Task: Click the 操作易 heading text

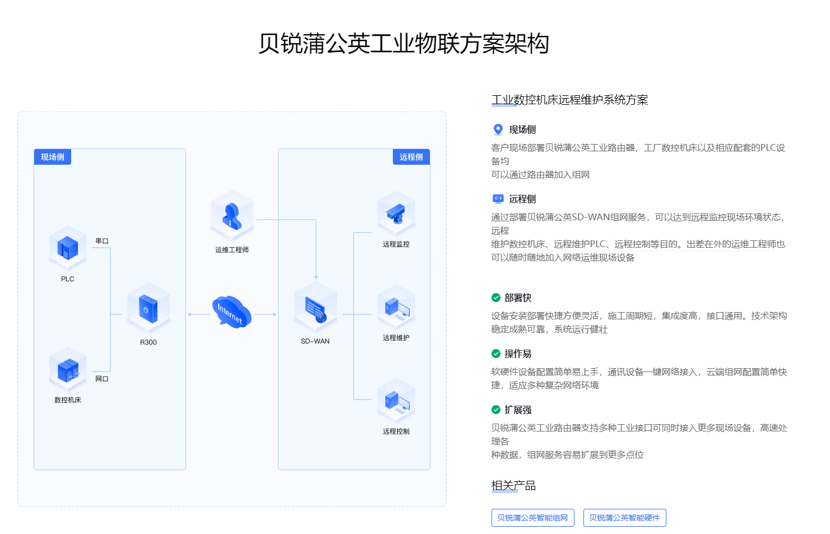Action: (518, 354)
